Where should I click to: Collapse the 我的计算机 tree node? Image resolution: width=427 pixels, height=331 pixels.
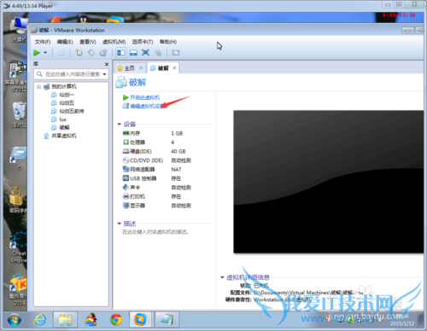click(x=38, y=86)
